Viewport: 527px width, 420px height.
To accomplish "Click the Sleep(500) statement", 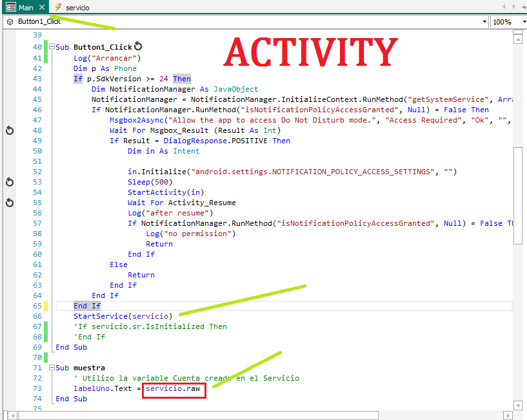I will (150, 182).
